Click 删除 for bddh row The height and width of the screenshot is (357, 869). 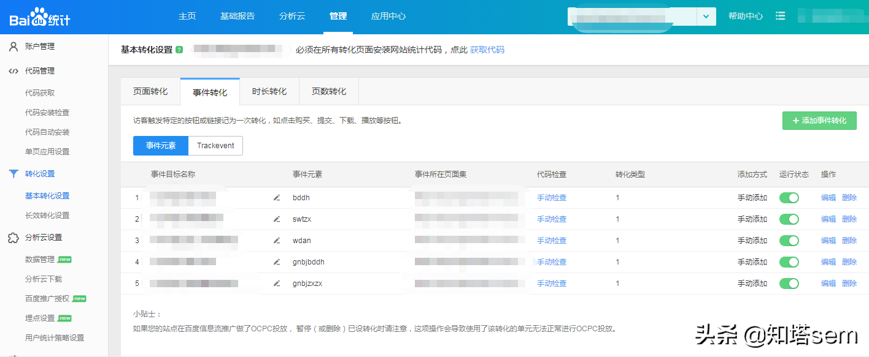tap(849, 198)
